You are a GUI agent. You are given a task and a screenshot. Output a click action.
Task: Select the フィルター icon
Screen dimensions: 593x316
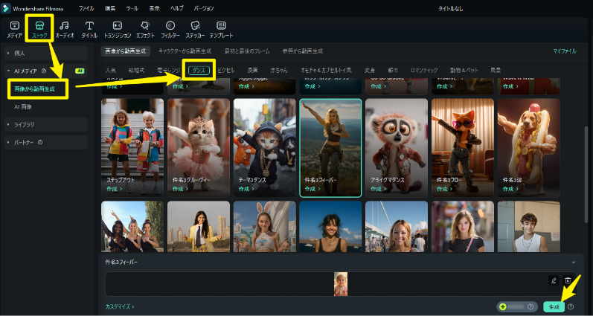pyautogui.click(x=170, y=26)
